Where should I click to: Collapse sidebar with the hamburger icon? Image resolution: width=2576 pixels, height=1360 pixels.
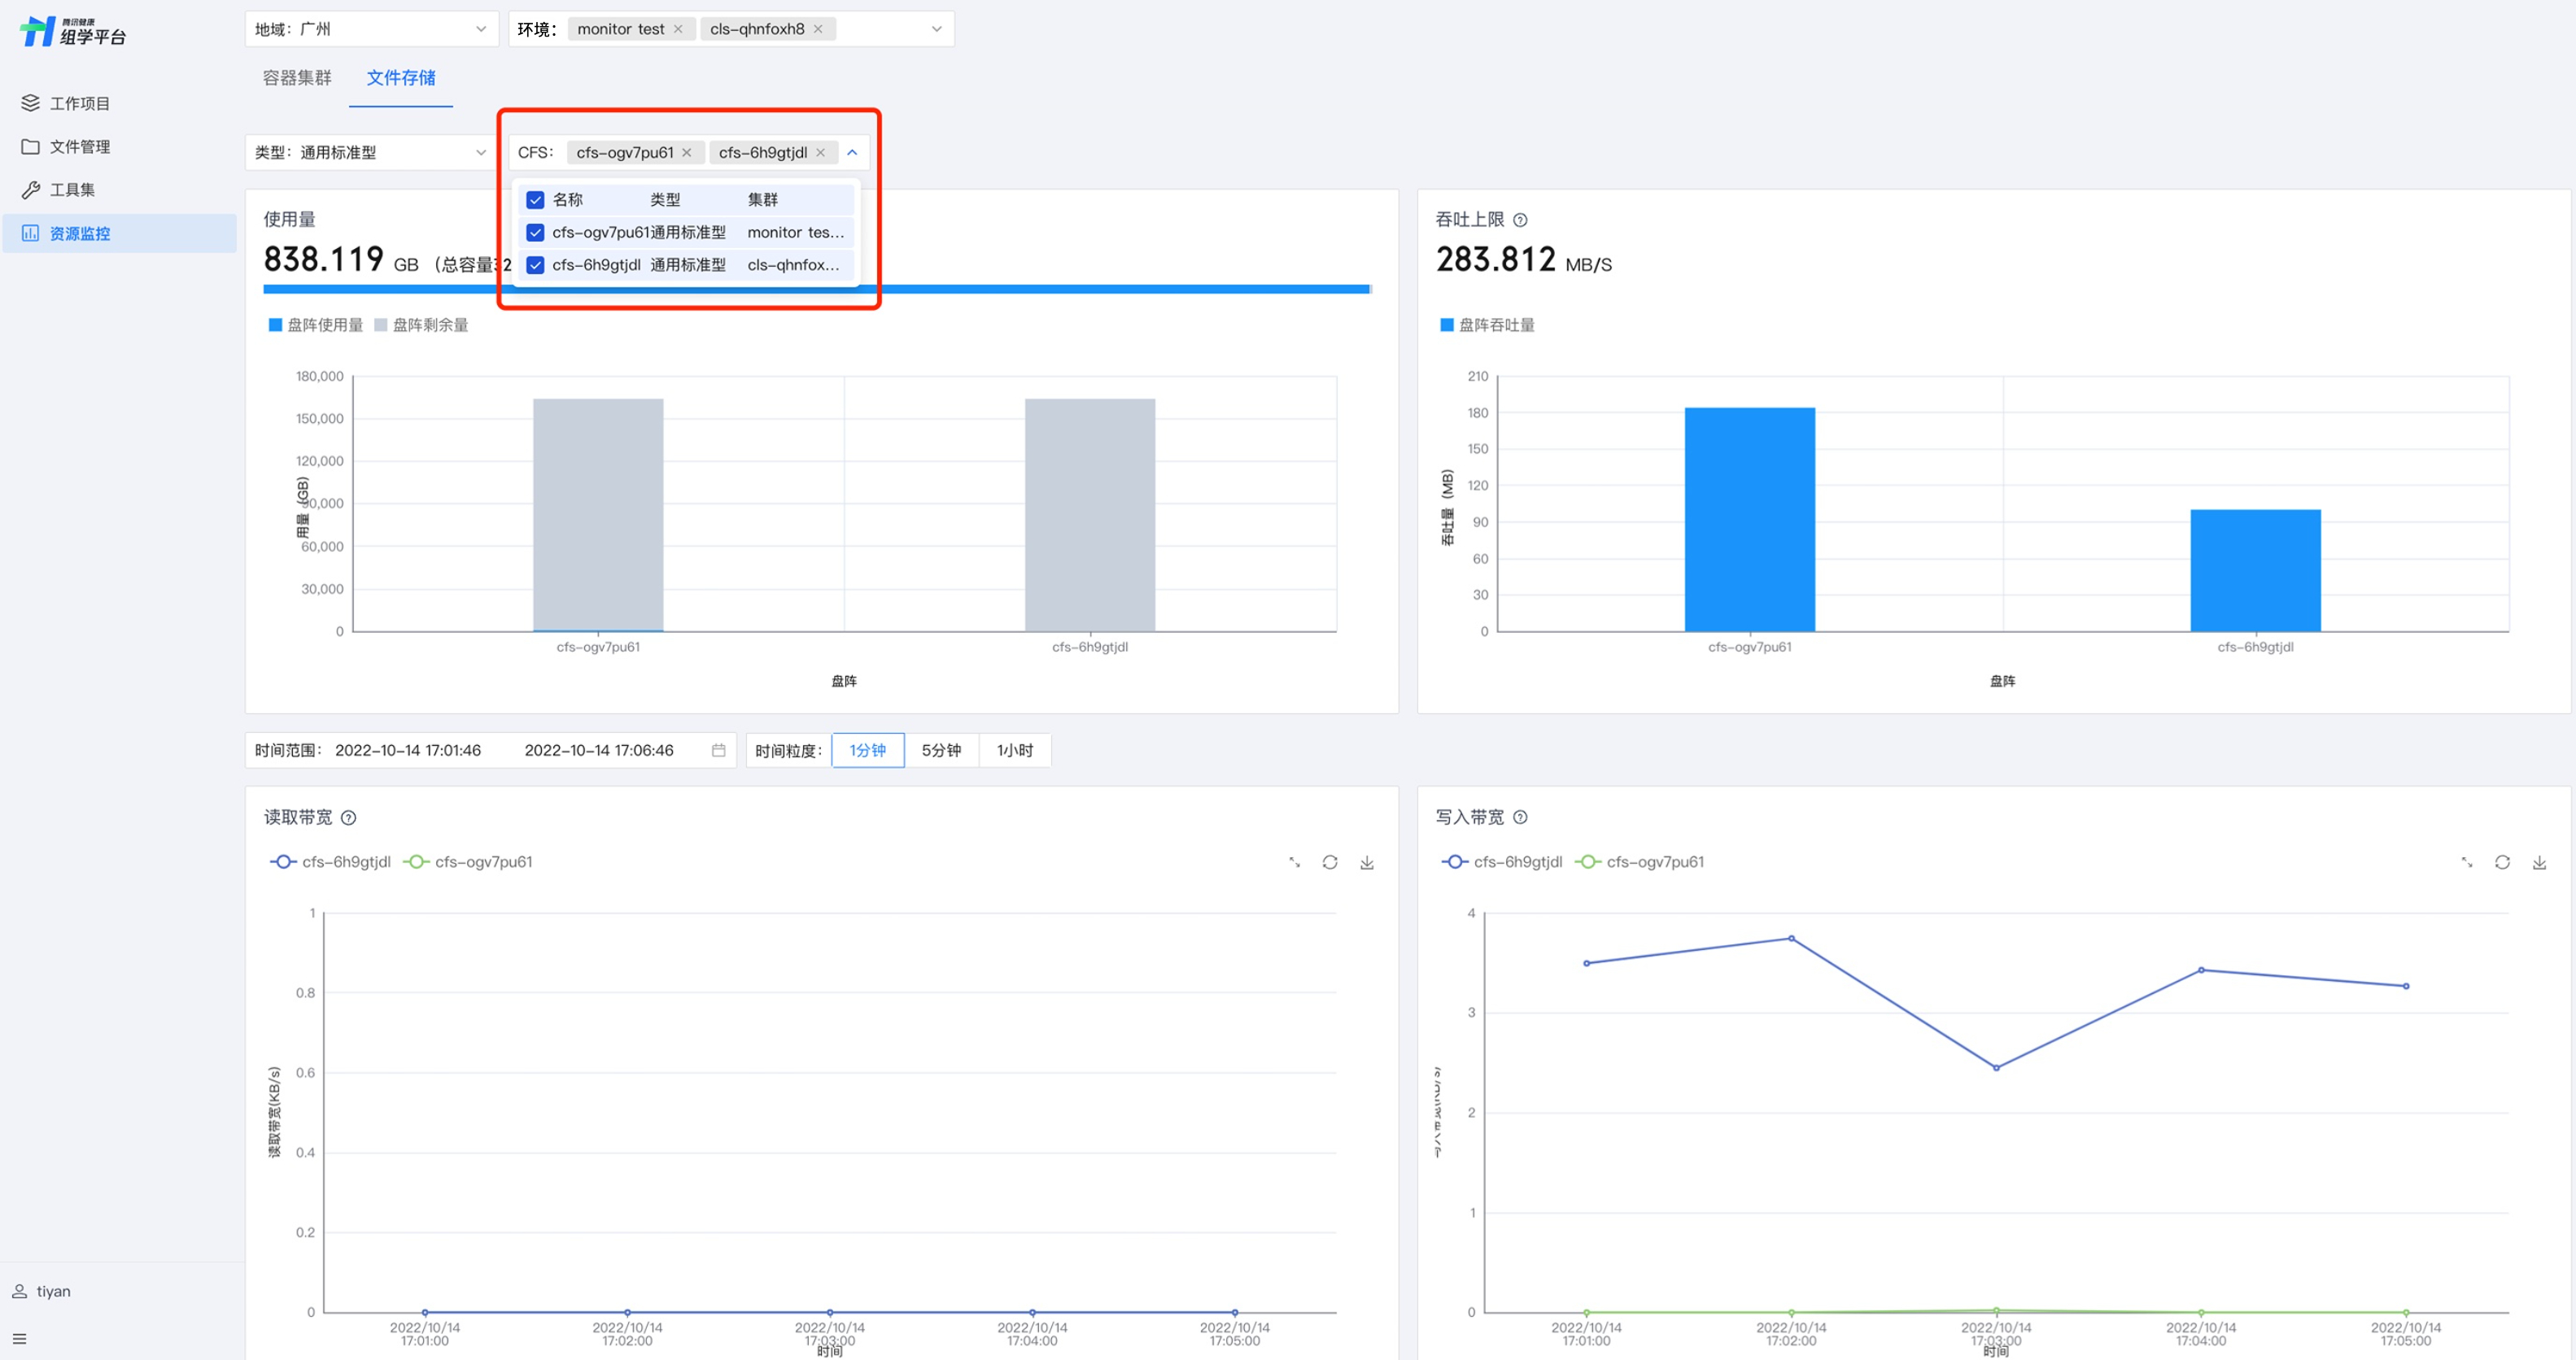[20, 1338]
